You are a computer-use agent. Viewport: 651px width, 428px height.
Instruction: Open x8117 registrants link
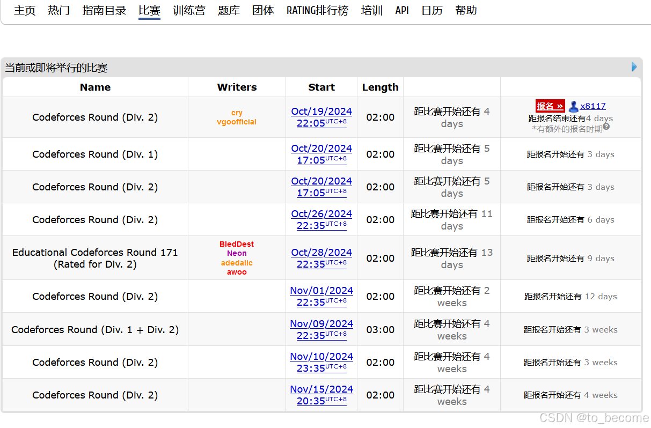[593, 106]
